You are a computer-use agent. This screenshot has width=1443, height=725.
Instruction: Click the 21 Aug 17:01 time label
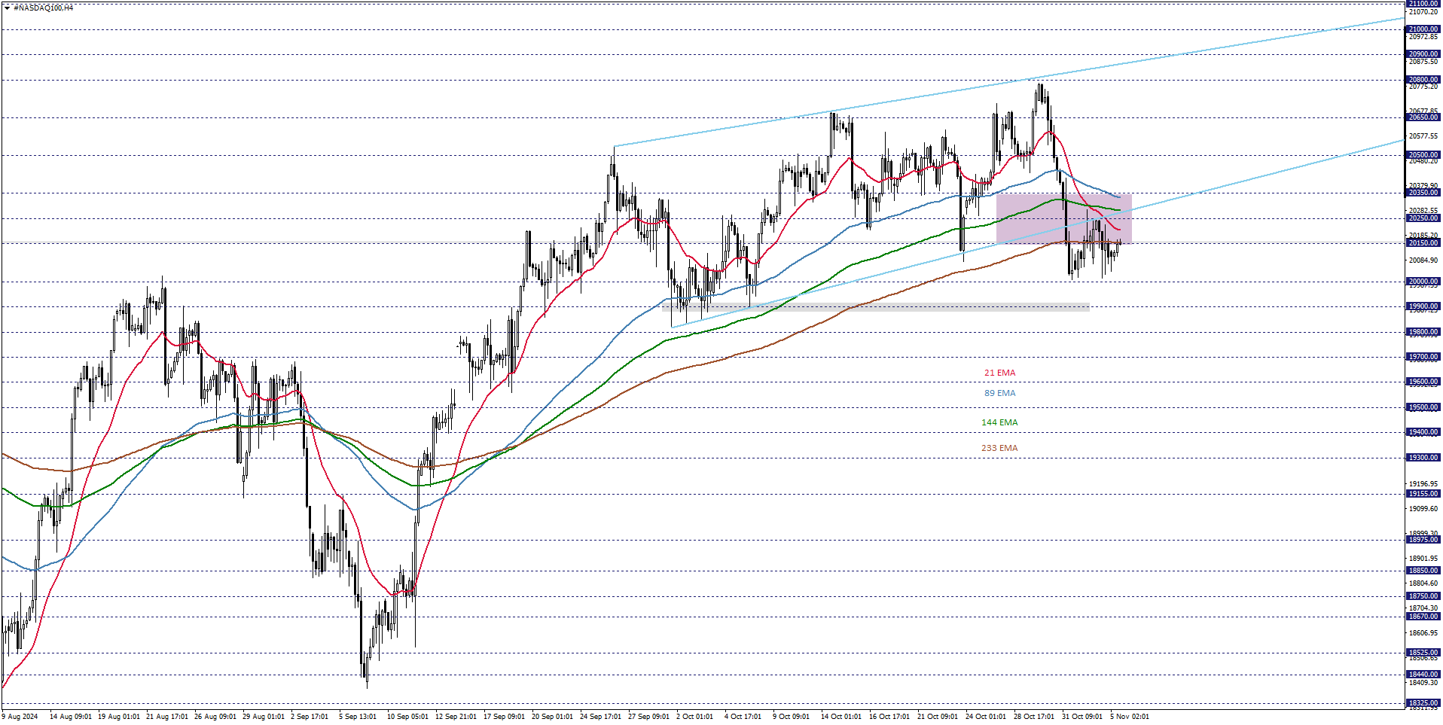167,717
